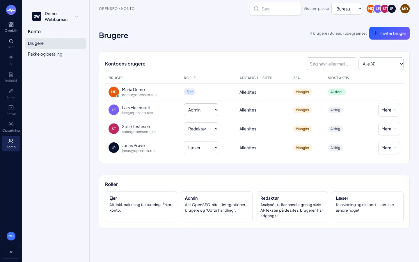Click Lars Eksempel's LE avatar in table
The height and width of the screenshot is (262, 419).
(114, 110)
